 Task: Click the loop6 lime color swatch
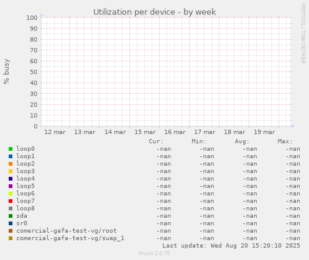[x=11, y=194]
